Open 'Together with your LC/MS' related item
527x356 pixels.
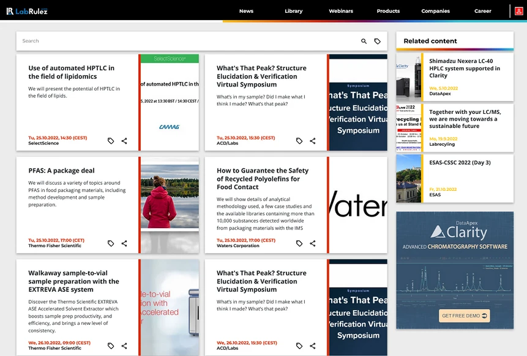(465, 119)
